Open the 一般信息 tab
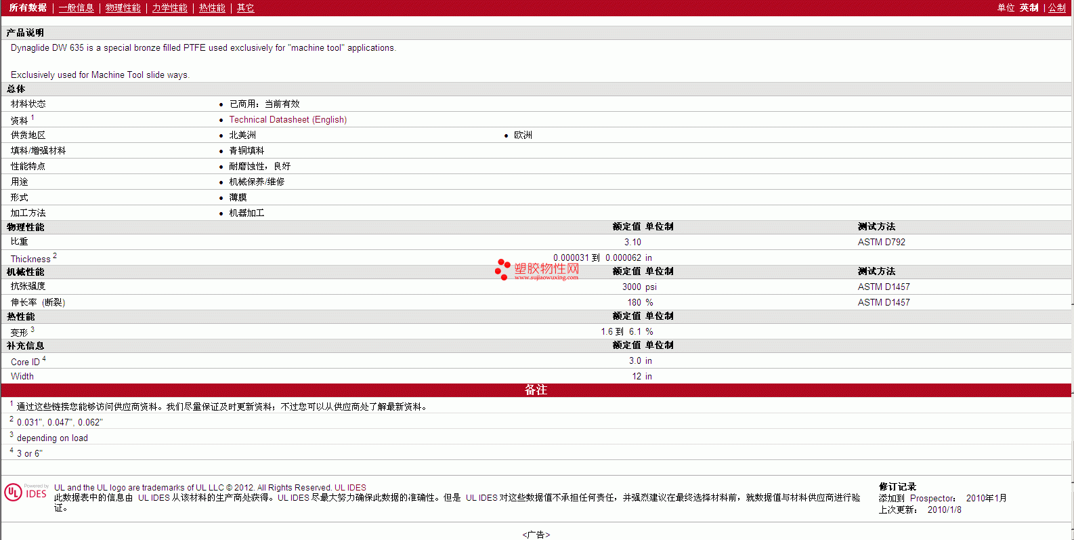The height and width of the screenshot is (540, 1074). [x=77, y=7]
